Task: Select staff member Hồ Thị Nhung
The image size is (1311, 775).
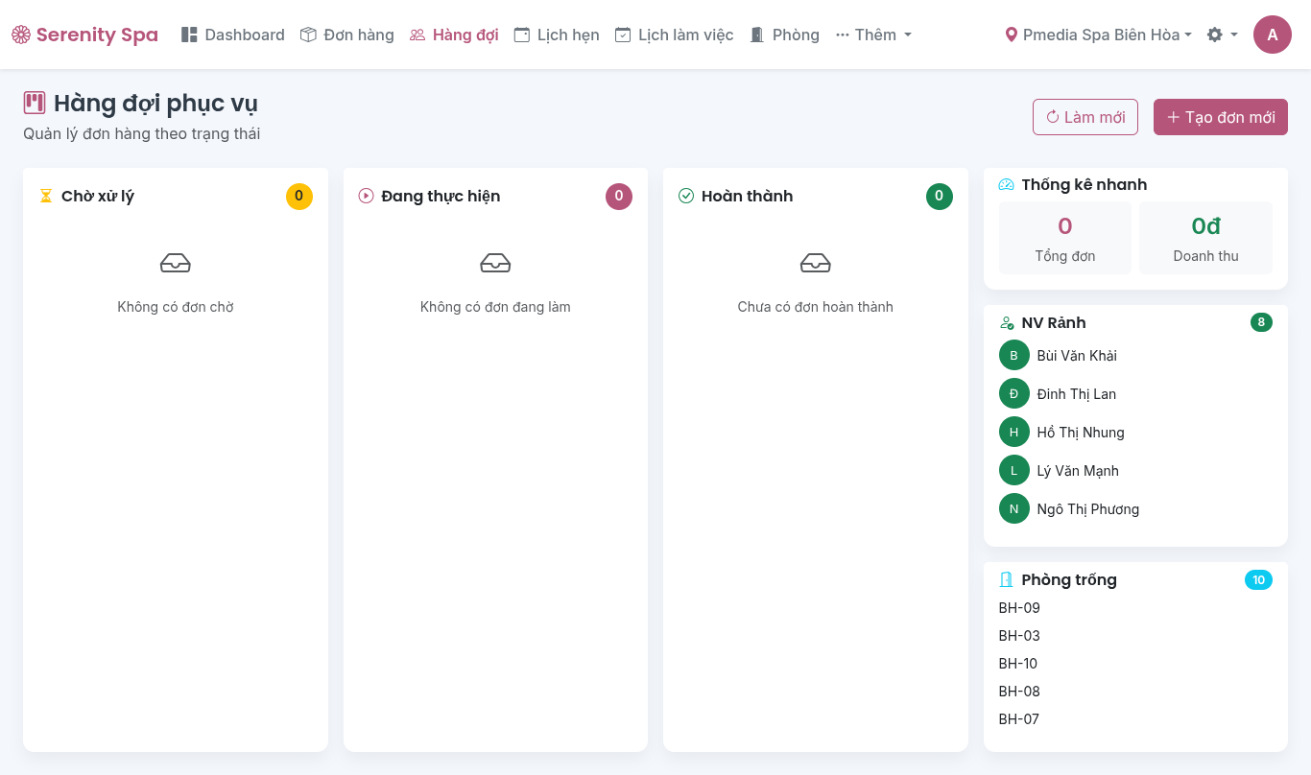Action: (x=1080, y=433)
